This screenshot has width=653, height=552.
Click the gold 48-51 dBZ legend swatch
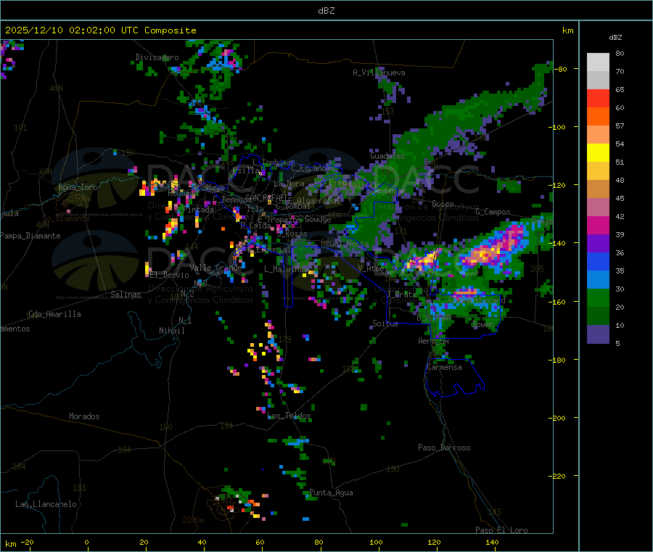point(598,171)
